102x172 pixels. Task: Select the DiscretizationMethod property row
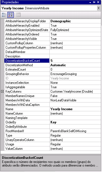[x=53, y=65]
